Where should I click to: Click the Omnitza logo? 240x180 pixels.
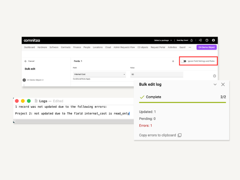(32, 40)
